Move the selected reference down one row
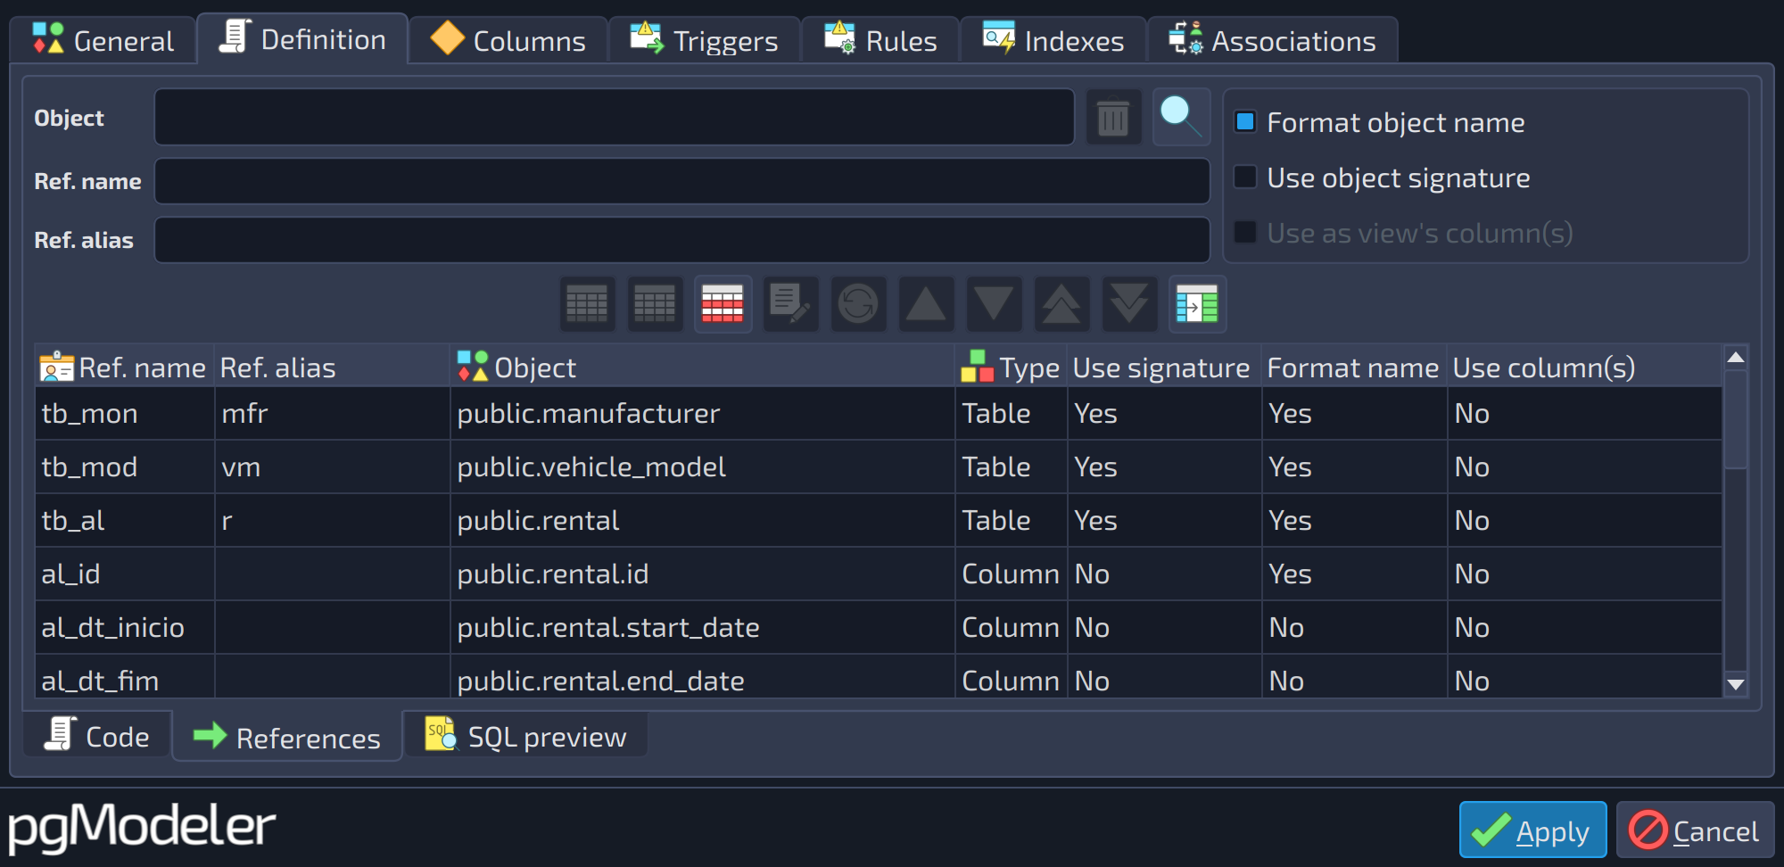Viewport: 1784px width, 867px height. click(994, 304)
